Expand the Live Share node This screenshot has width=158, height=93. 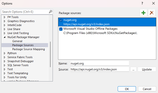coord(5,29)
